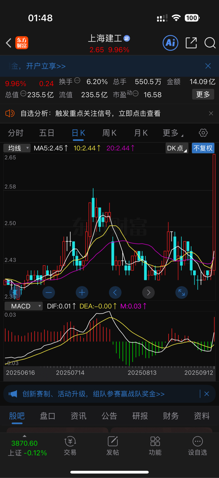The image size is (219, 478).
Task: Click the 更多 quote details button
Action: pos(203,94)
